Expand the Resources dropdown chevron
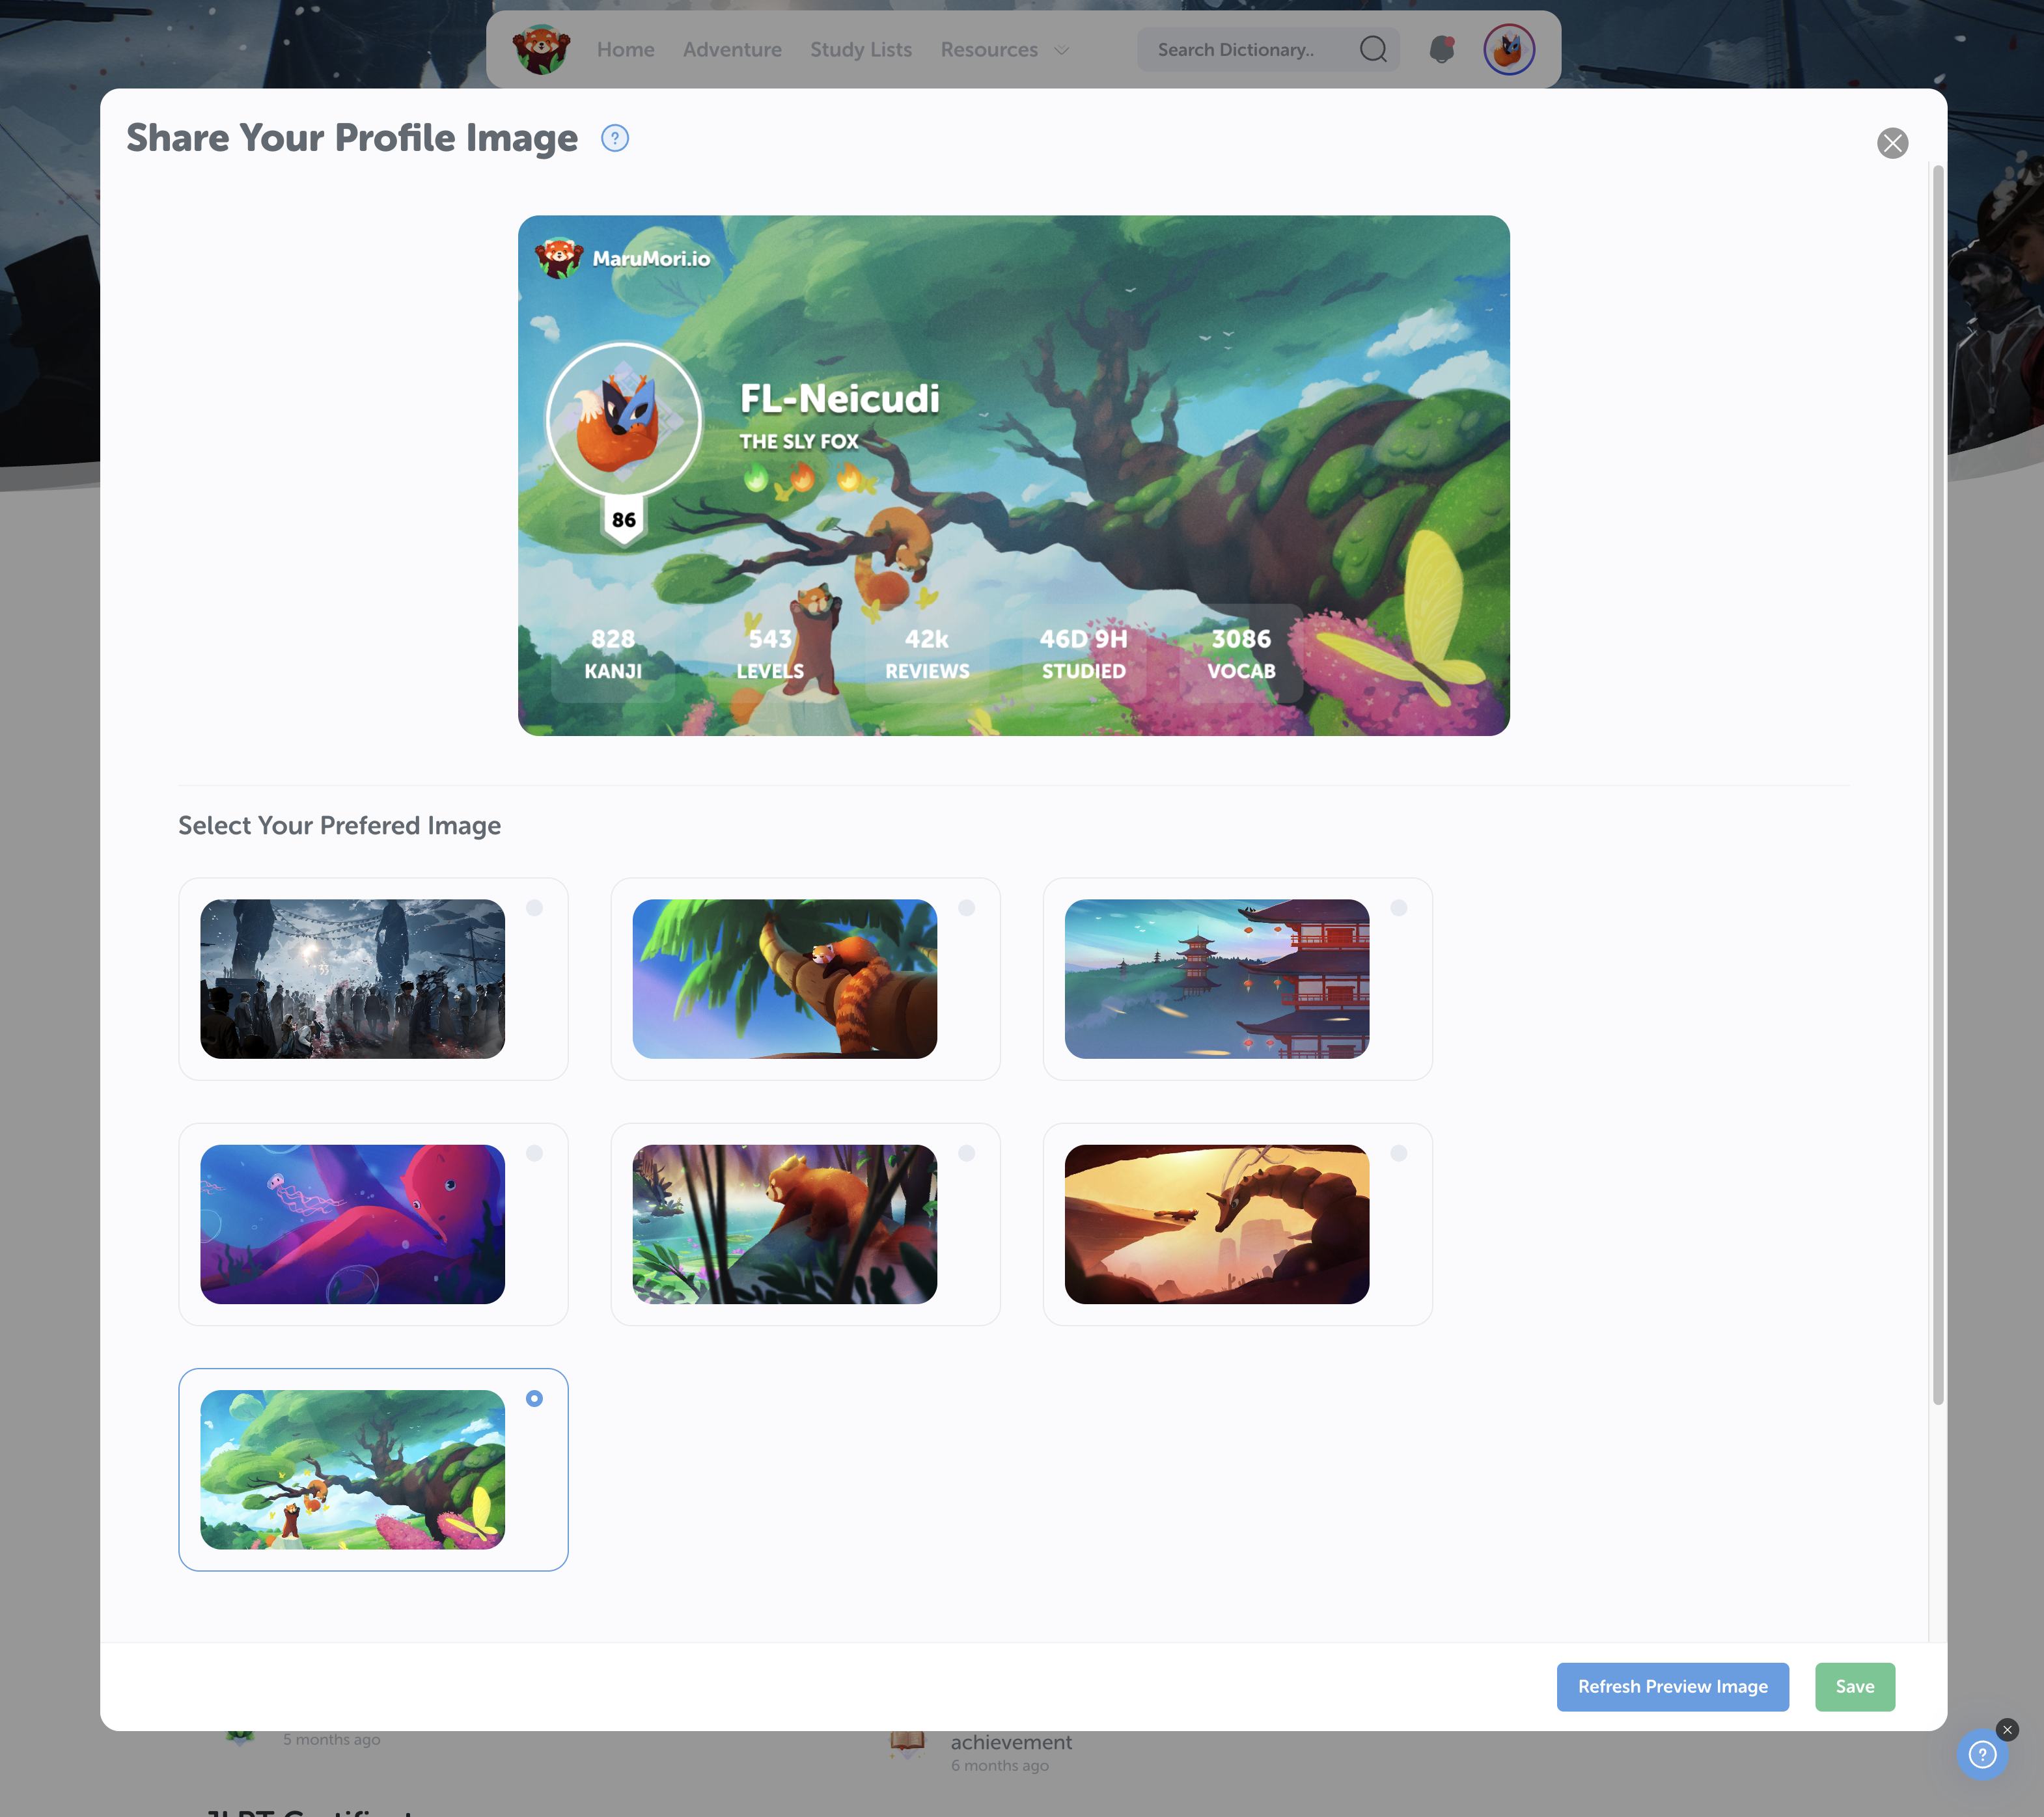 point(1061,50)
